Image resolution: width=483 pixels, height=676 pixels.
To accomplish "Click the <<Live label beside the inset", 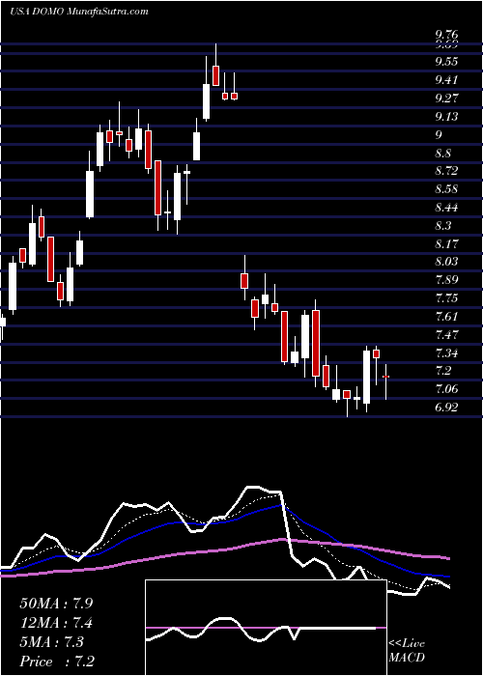I will pyautogui.click(x=407, y=644).
